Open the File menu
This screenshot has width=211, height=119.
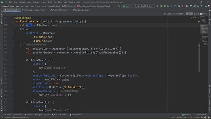(6, 2)
